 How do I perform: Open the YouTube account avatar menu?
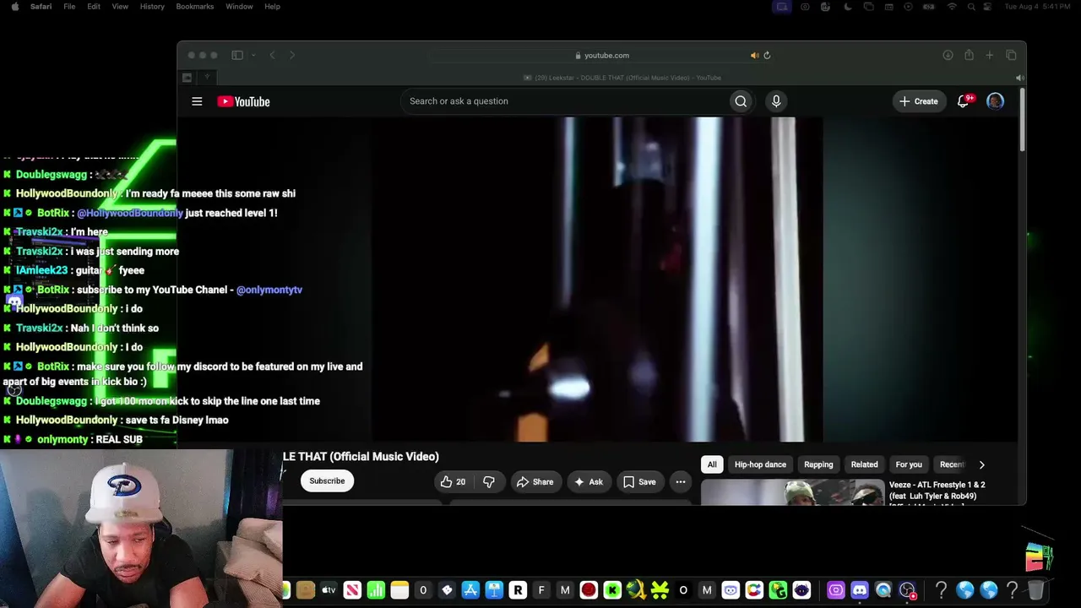(995, 101)
